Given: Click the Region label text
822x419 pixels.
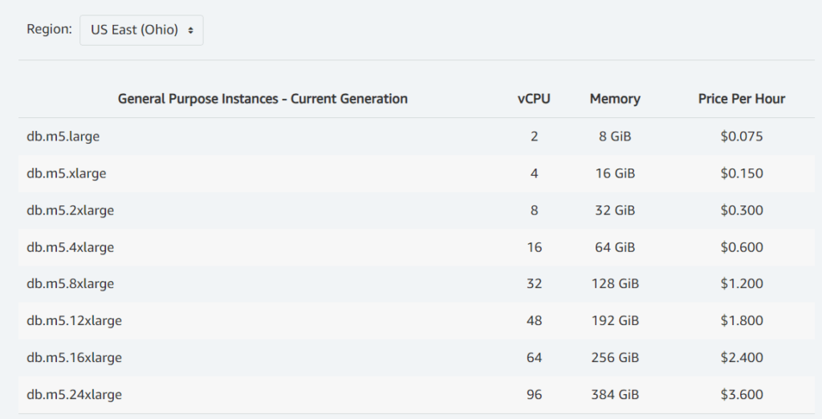Looking at the screenshot, I should click(x=49, y=29).
